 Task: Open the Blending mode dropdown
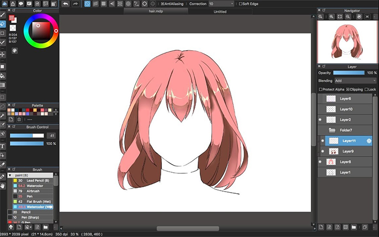(355, 81)
